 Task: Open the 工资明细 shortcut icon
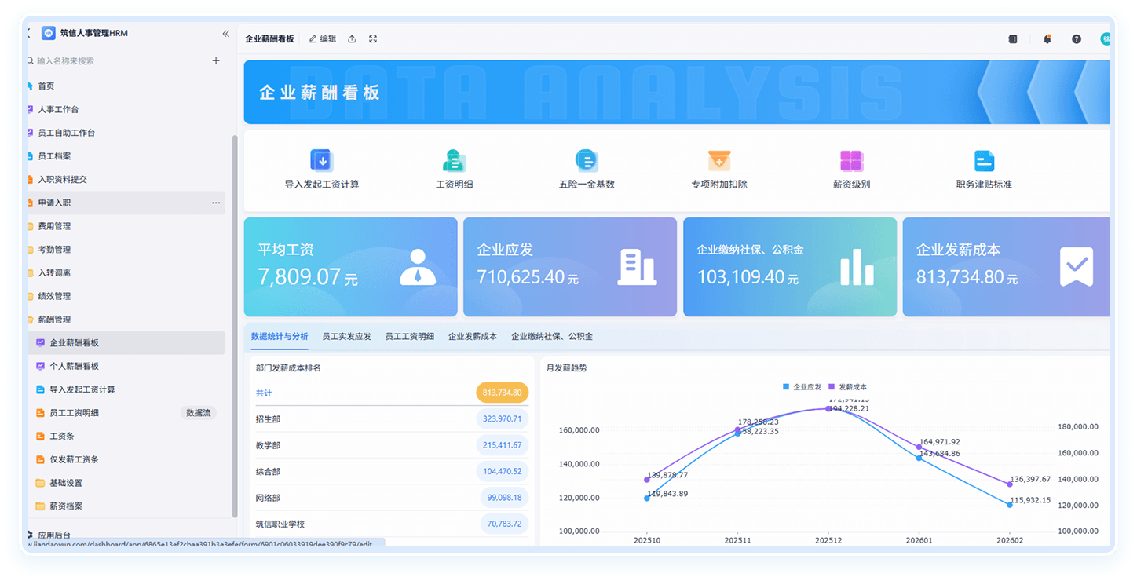[454, 160]
